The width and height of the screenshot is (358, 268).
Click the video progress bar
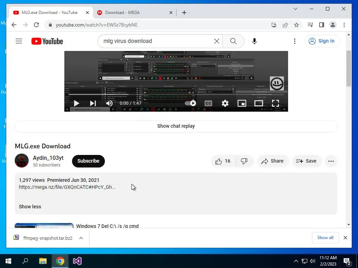tap(176, 94)
